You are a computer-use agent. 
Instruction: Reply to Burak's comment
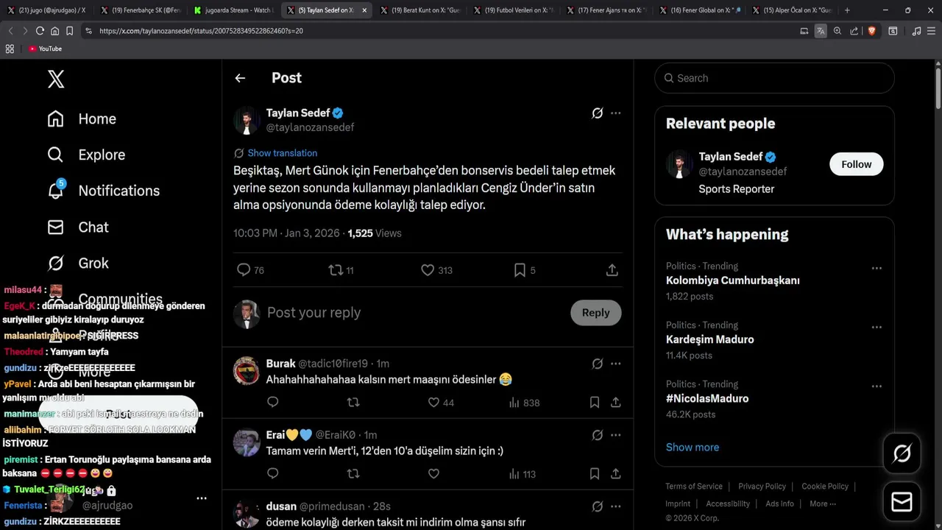[273, 403]
